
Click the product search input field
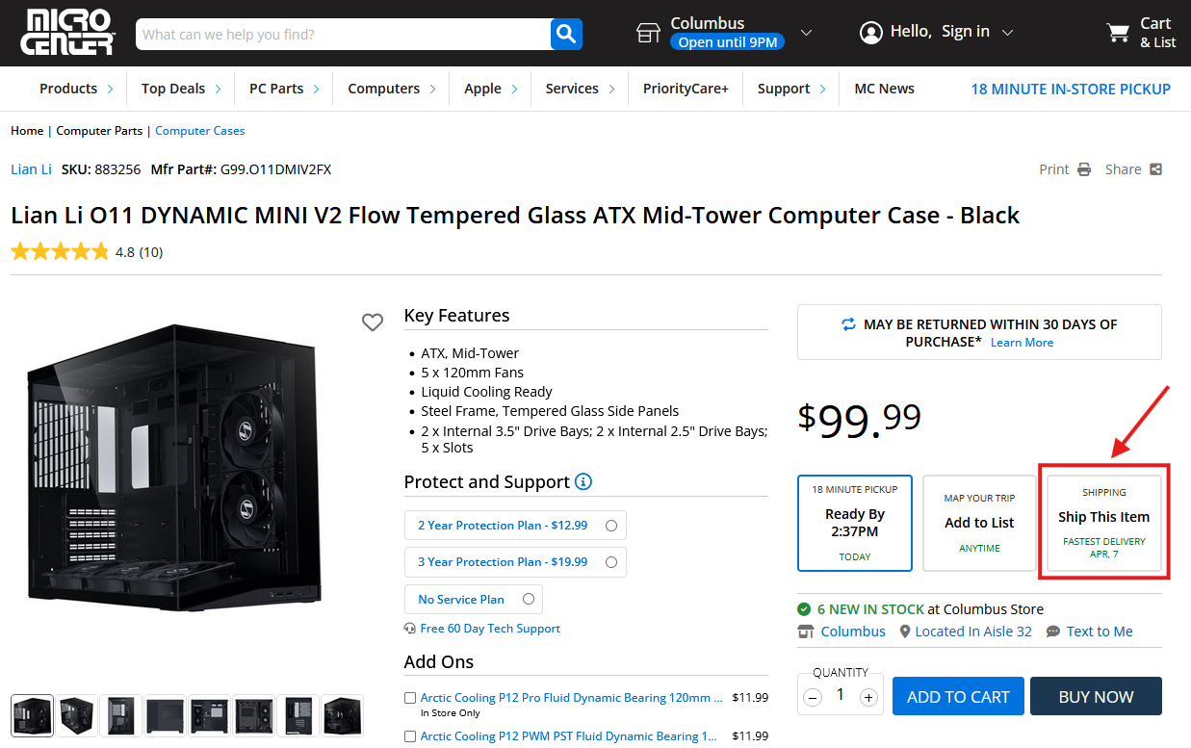(342, 35)
